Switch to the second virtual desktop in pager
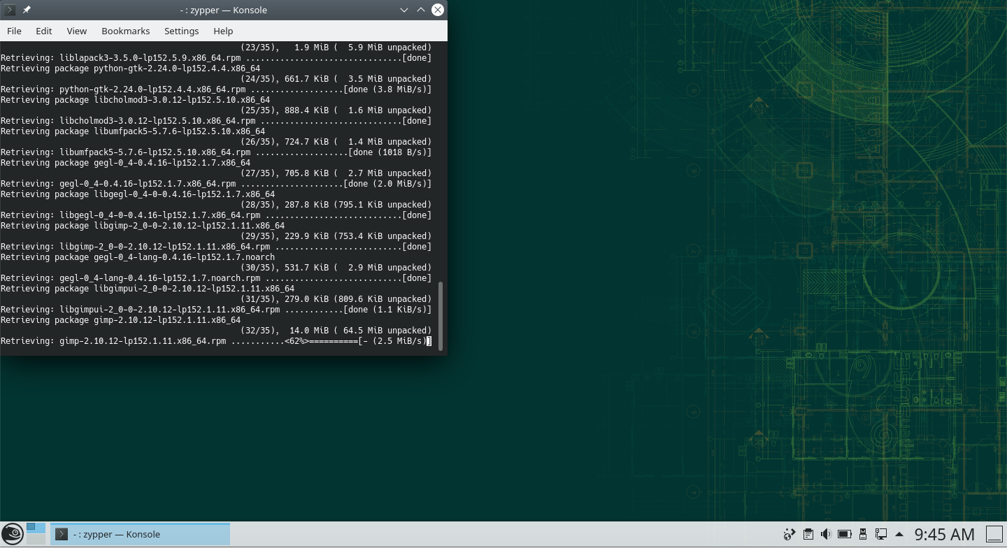This screenshot has width=1007, height=548. 36,539
